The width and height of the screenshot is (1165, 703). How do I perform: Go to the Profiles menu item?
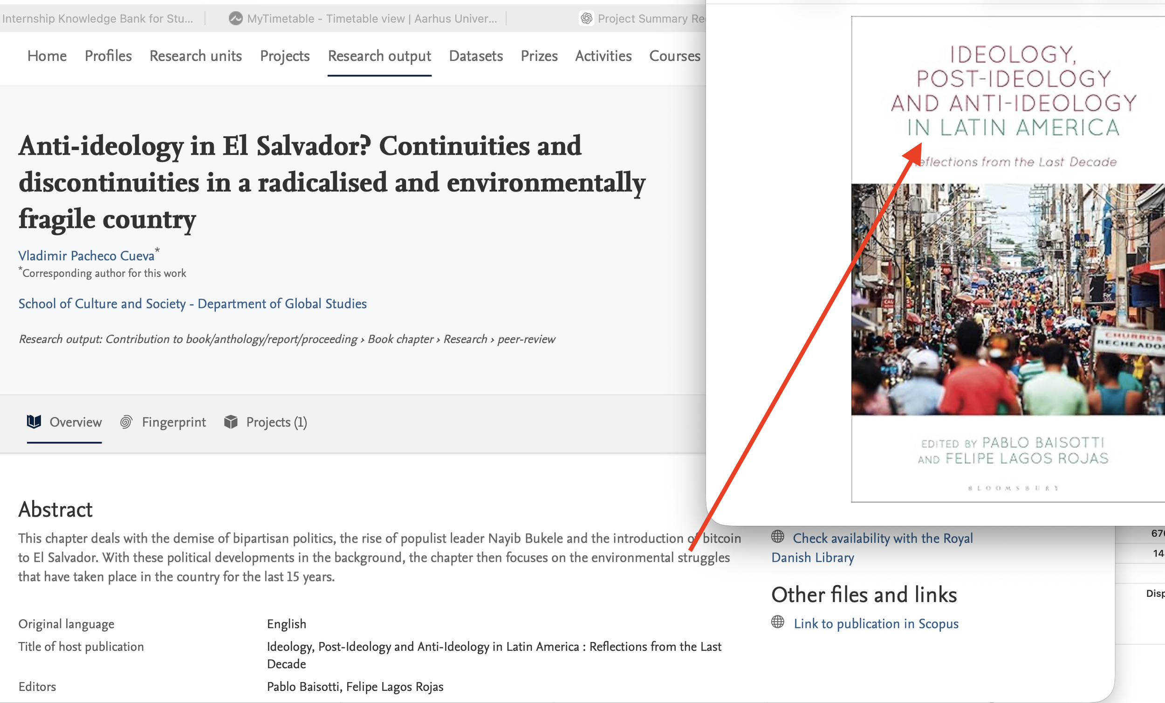(x=108, y=56)
